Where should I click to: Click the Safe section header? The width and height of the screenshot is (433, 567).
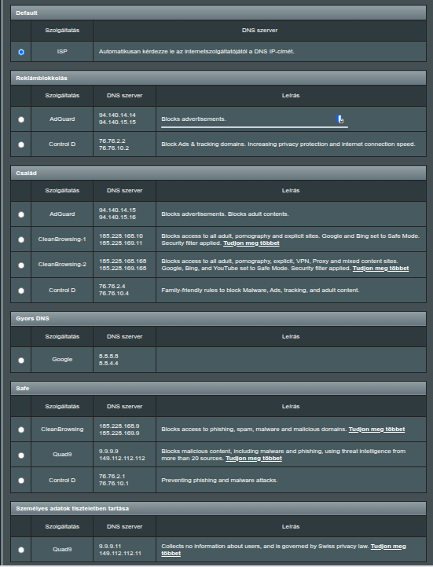[218, 389]
